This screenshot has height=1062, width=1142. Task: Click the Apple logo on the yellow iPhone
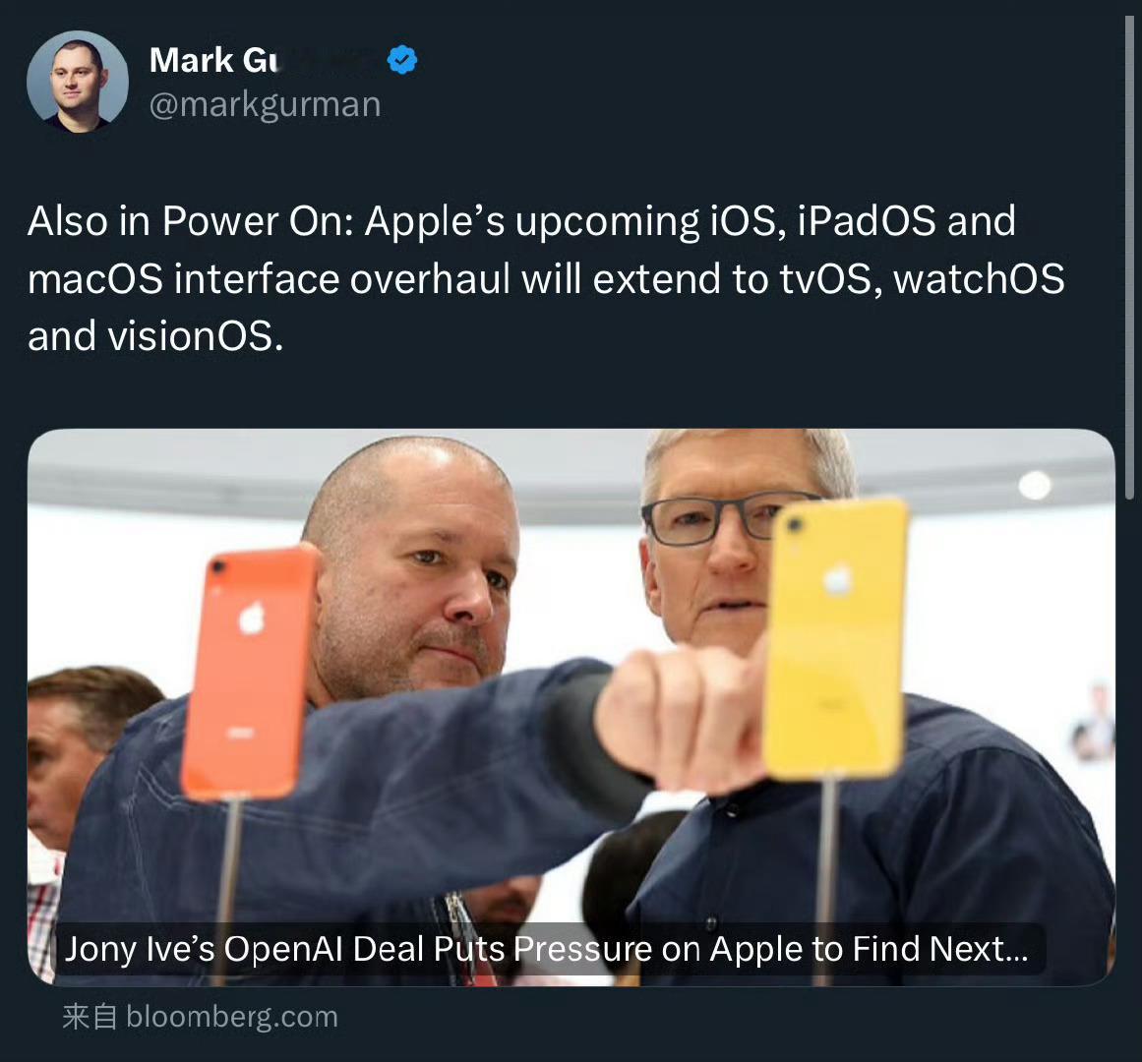838,580
